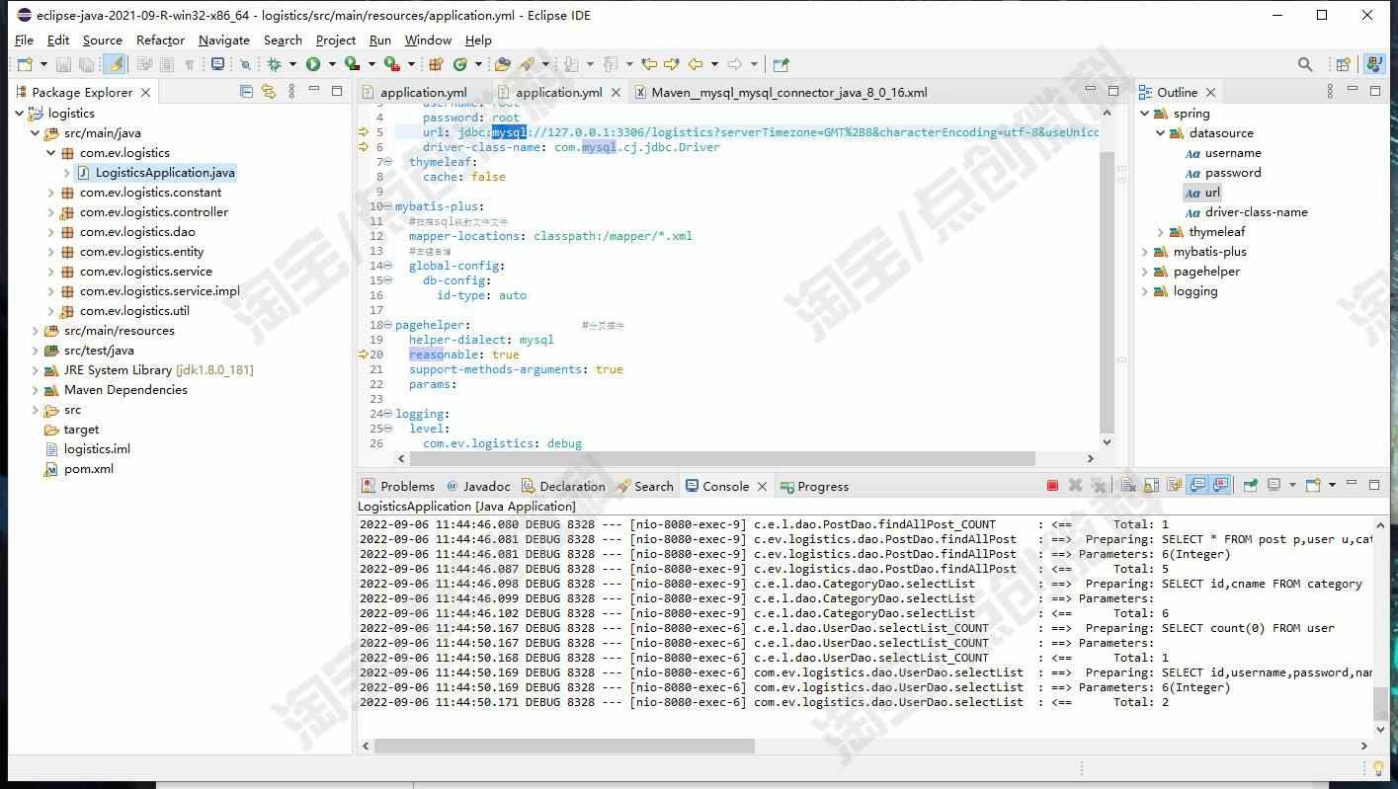The width and height of the screenshot is (1398, 789).
Task: Open the Refactor menu
Action: 160,40
